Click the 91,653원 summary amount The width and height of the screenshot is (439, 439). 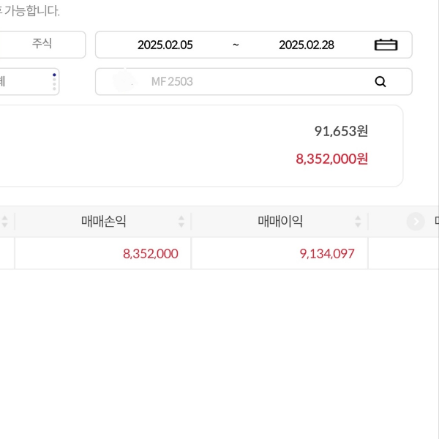341,131
